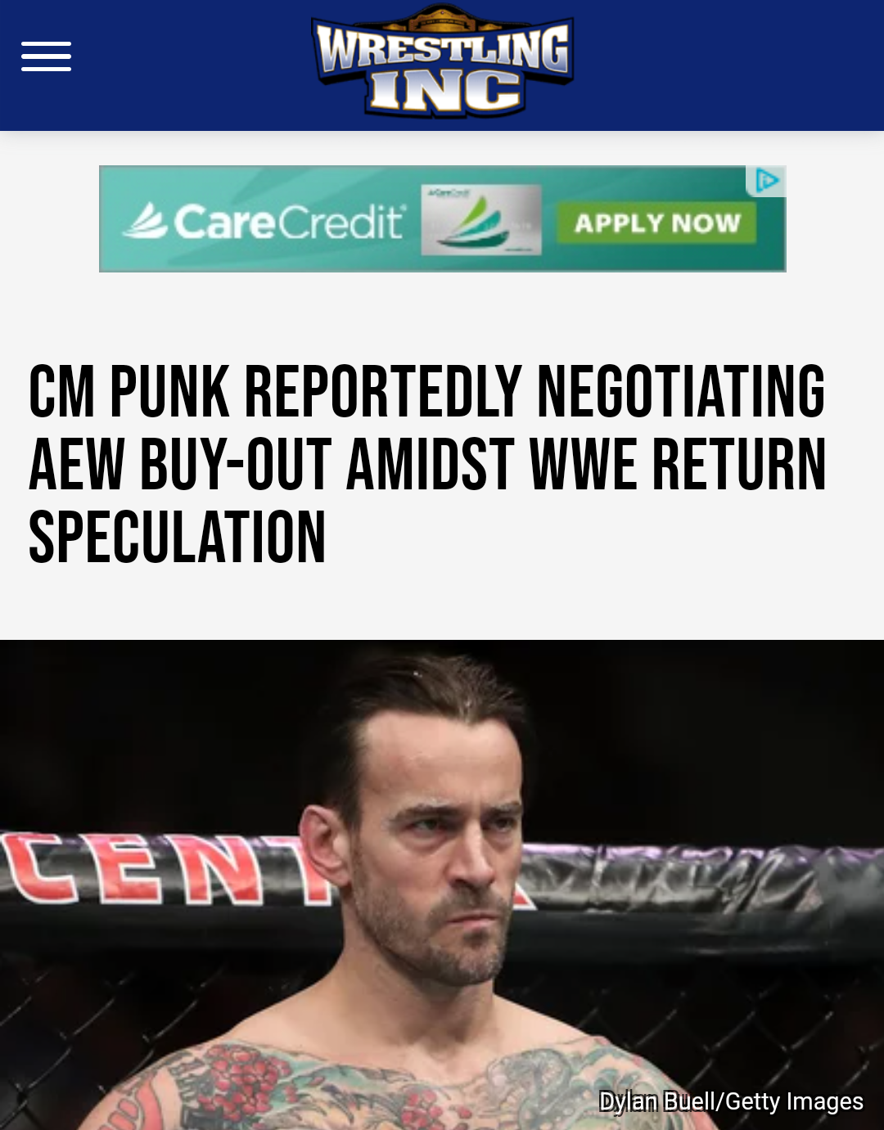Open the CM Punk headline article

[x=427, y=464]
